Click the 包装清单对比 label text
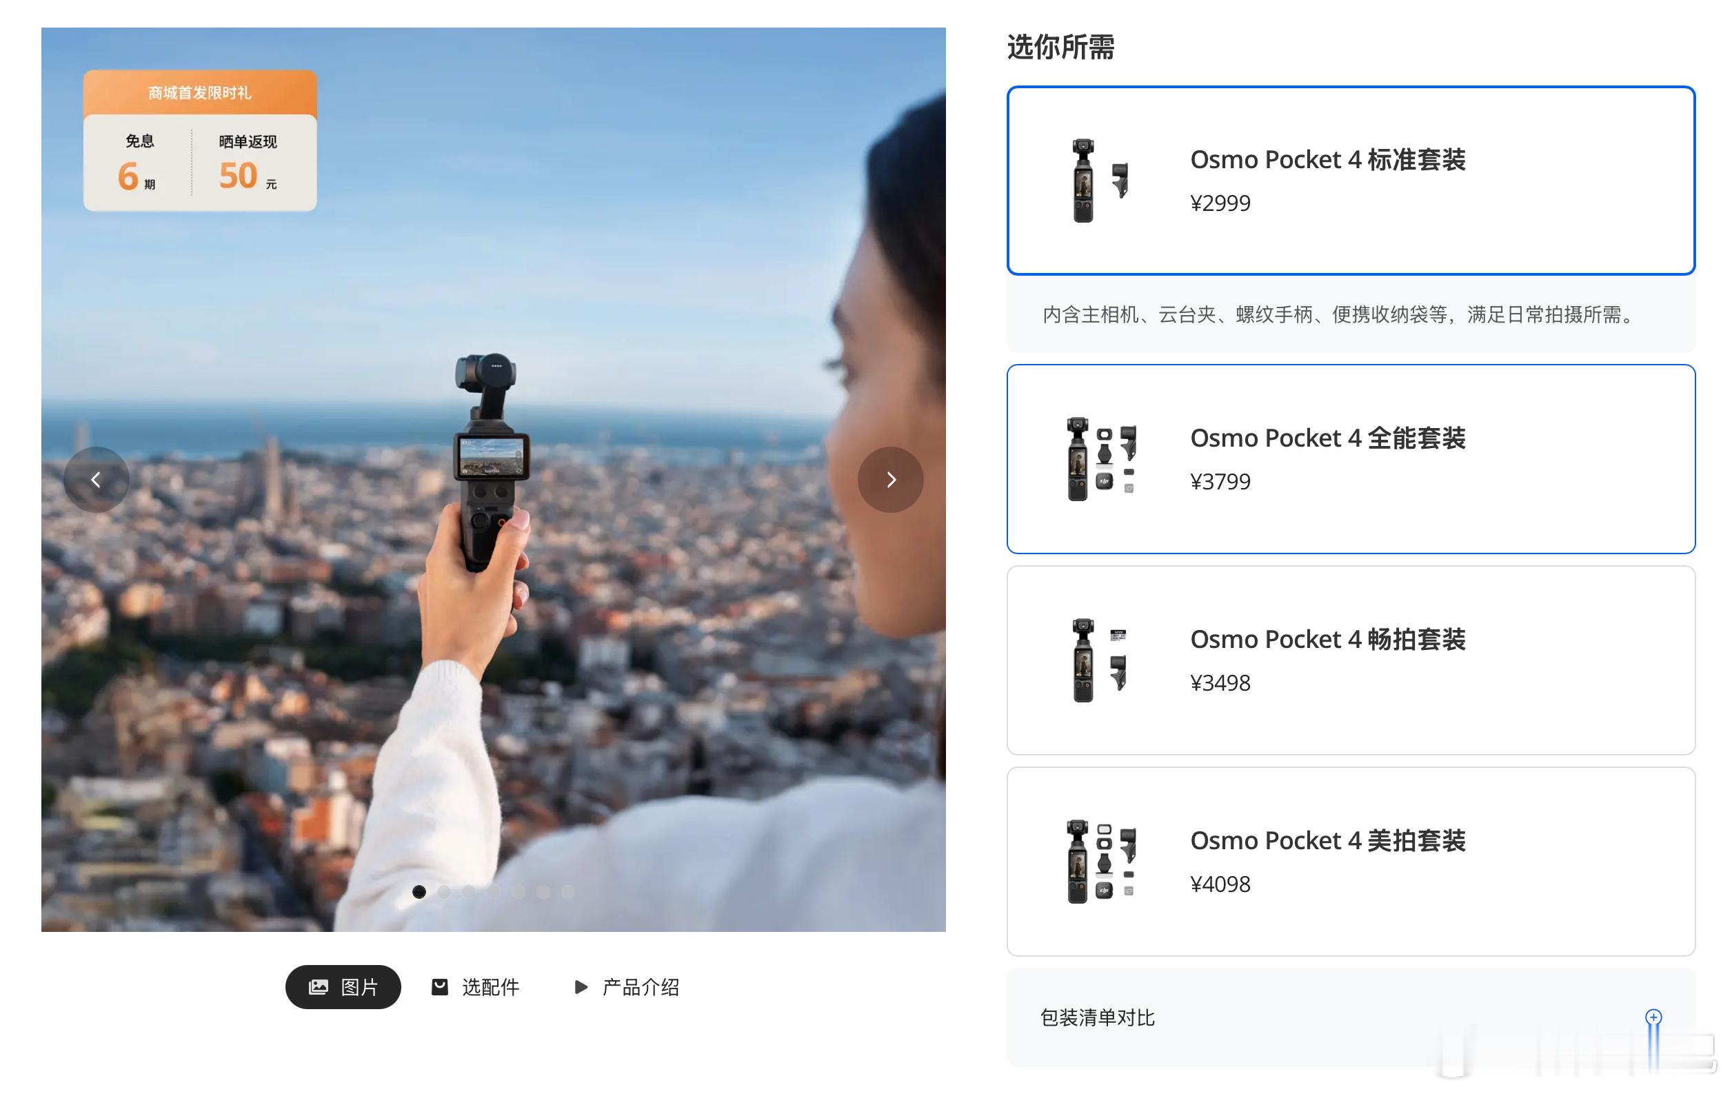The height and width of the screenshot is (1096, 1732). 1097,1017
